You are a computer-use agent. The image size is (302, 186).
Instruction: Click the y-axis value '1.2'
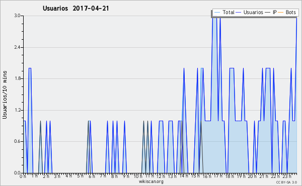pyautogui.click(x=18, y=110)
